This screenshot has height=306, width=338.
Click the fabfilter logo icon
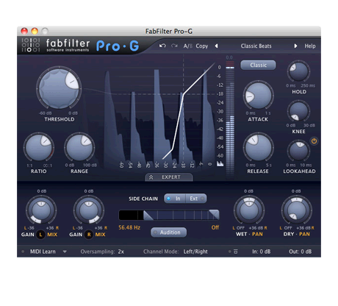(x=31, y=45)
